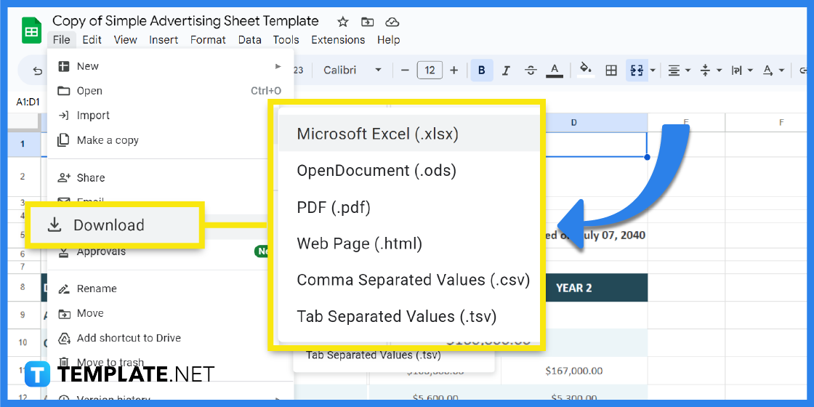Select row 9 header
The image size is (814, 407).
tap(23, 315)
